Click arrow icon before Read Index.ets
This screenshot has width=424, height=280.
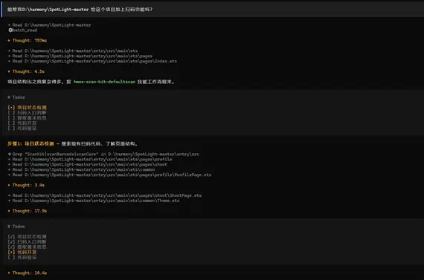pyautogui.click(x=9, y=61)
